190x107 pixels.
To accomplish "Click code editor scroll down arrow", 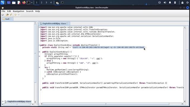I will tap(185, 102).
